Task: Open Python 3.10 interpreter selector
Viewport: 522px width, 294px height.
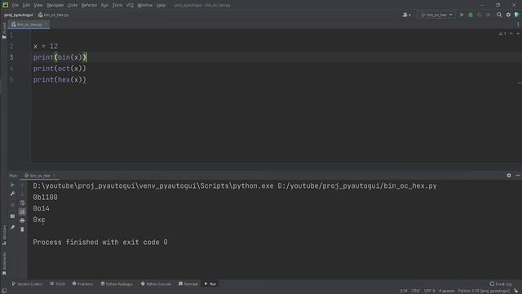Action: [484, 291]
